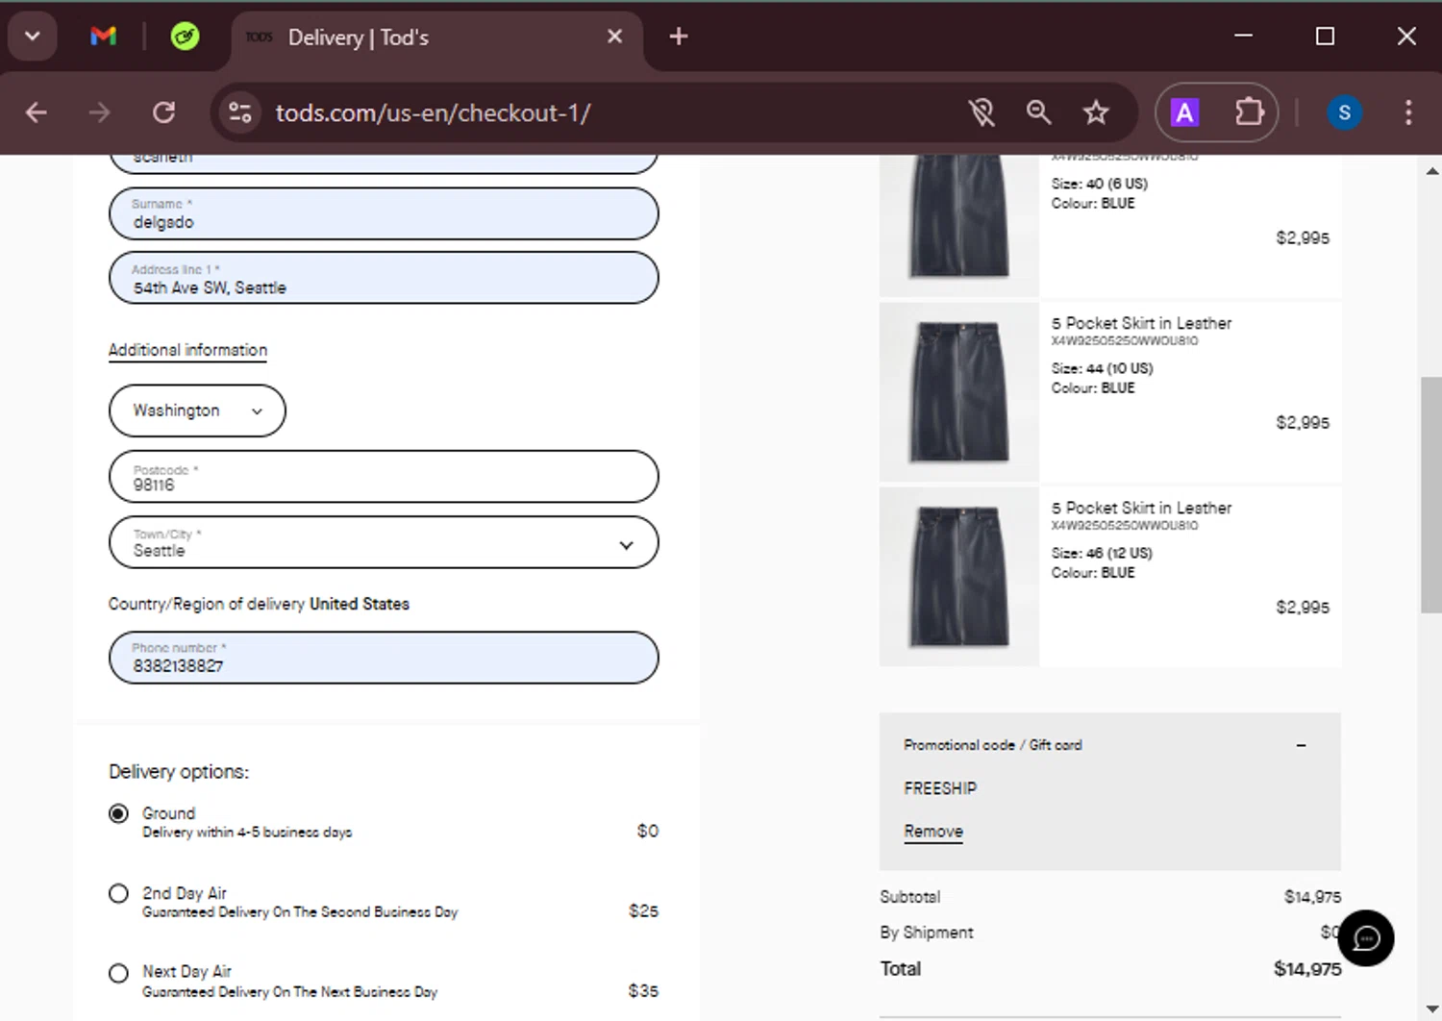Remove the FREESHIP promo code
The image size is (1442, 1021).
pos(932,832)
